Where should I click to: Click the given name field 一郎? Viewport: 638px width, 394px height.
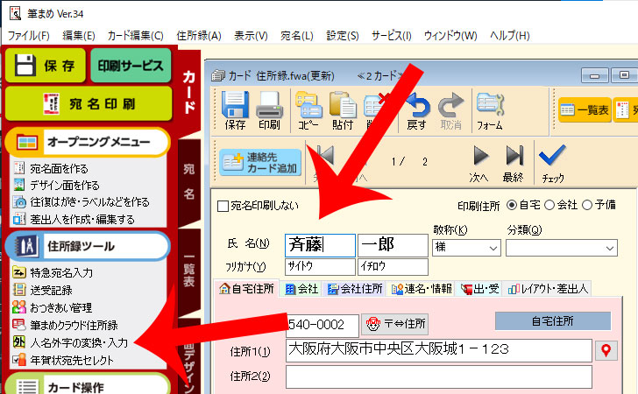point(393,245)
